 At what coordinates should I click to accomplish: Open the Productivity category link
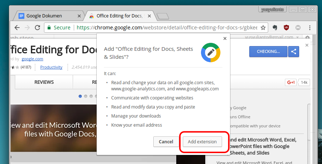51,67
